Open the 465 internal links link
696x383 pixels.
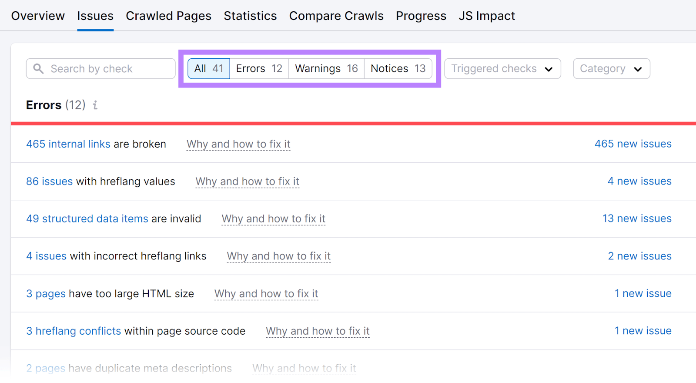(68, 144)
